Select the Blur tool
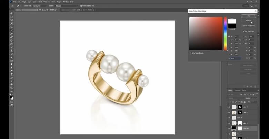269x139 pixels. click(11, 64)
